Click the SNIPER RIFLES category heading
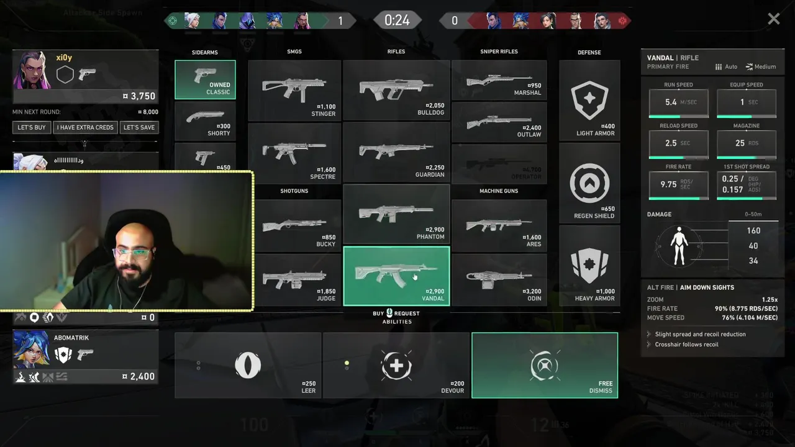This screenshot has height=447, width=795. coord(499,52)
